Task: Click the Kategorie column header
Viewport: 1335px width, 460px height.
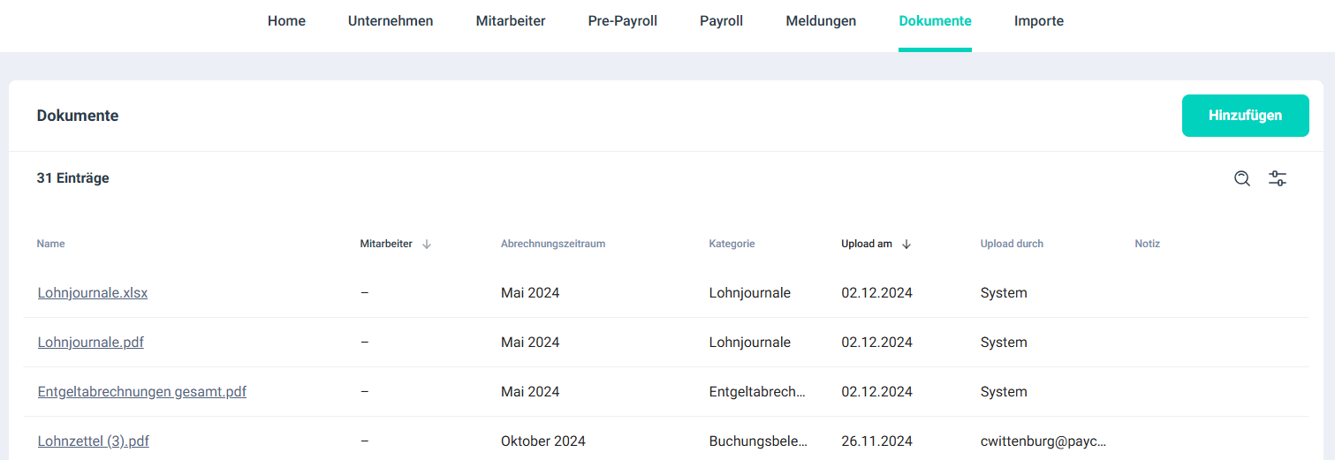Action: tap(732, 244)
